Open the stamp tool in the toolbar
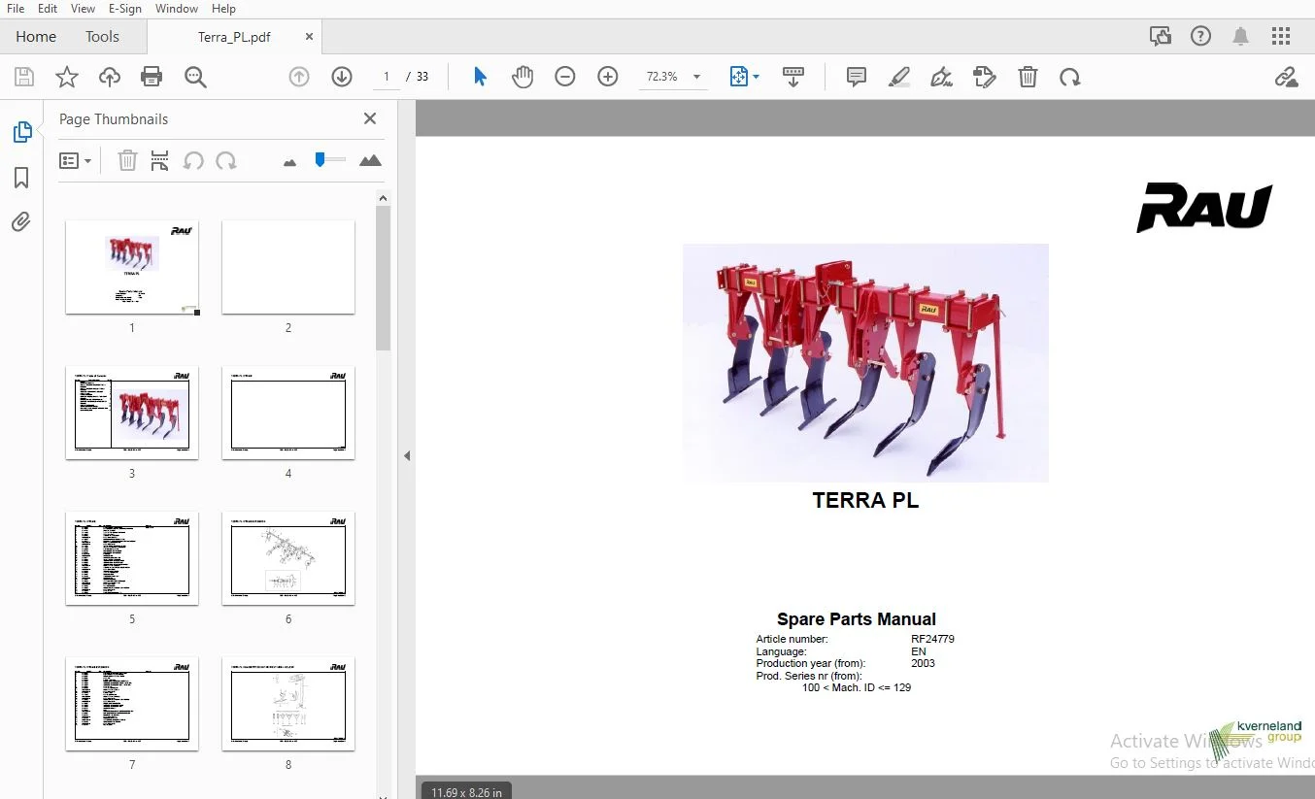 985,77
